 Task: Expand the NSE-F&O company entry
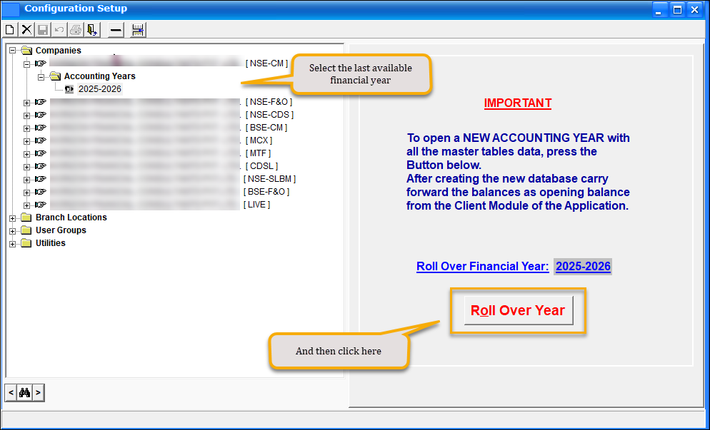coord(26,102)
